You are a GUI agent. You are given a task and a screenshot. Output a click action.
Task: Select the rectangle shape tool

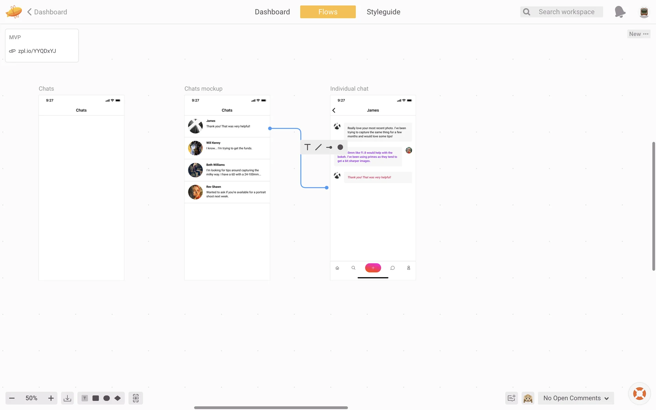(x=96, y=398)
